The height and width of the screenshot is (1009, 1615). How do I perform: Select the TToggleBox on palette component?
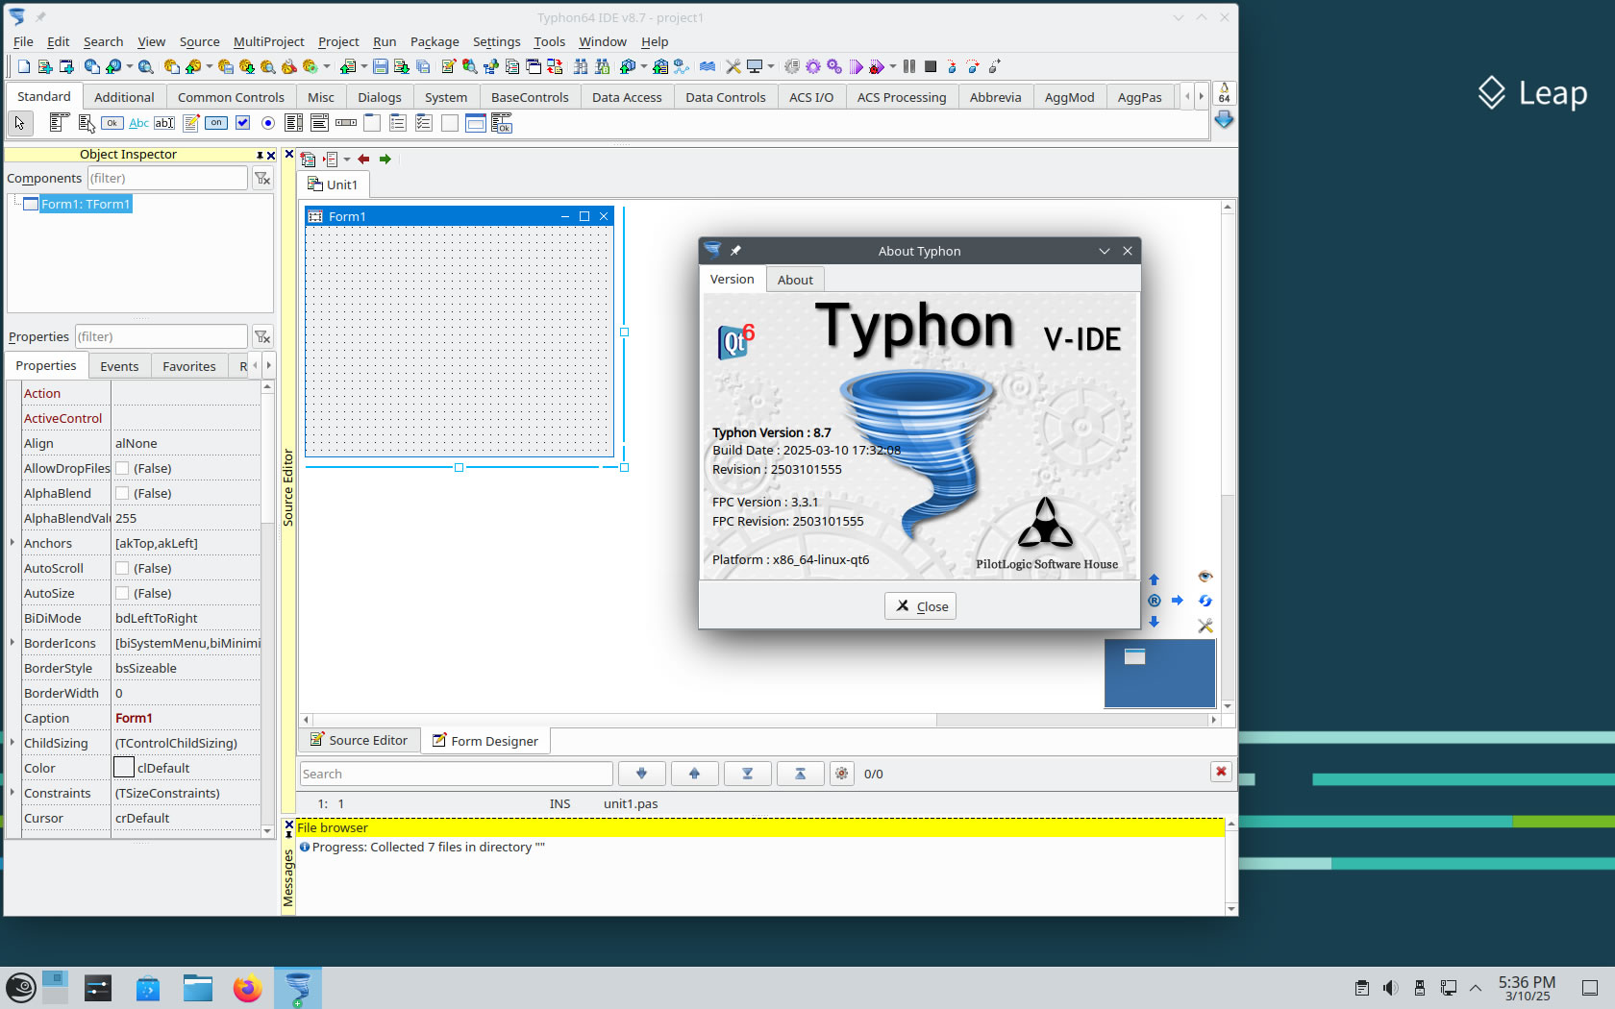click(216, 123)
